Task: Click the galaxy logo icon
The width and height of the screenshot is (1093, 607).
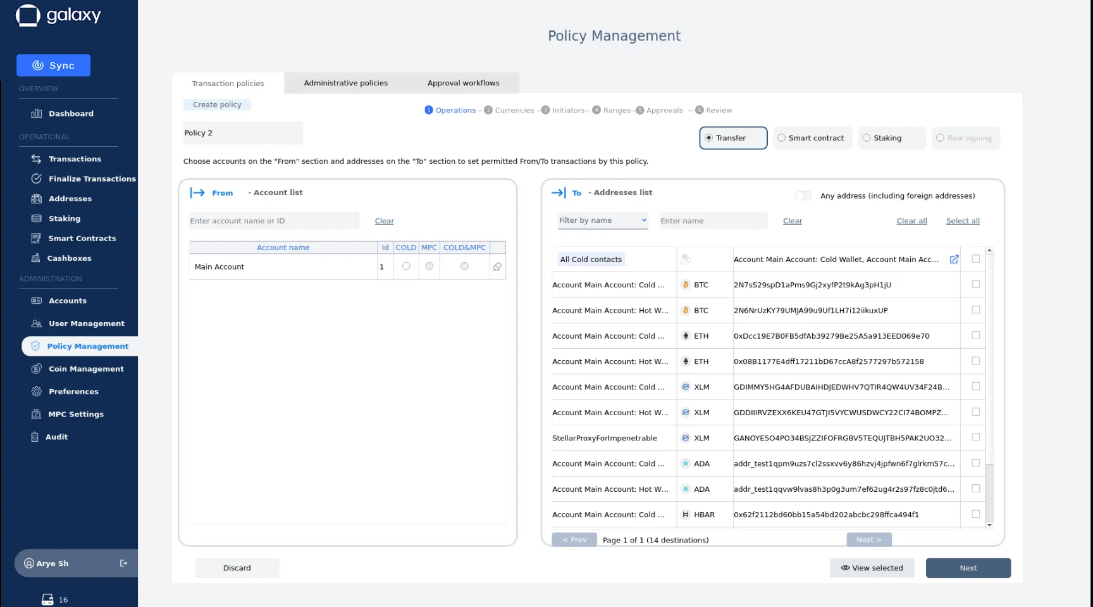Action: [x=28, y=15]
